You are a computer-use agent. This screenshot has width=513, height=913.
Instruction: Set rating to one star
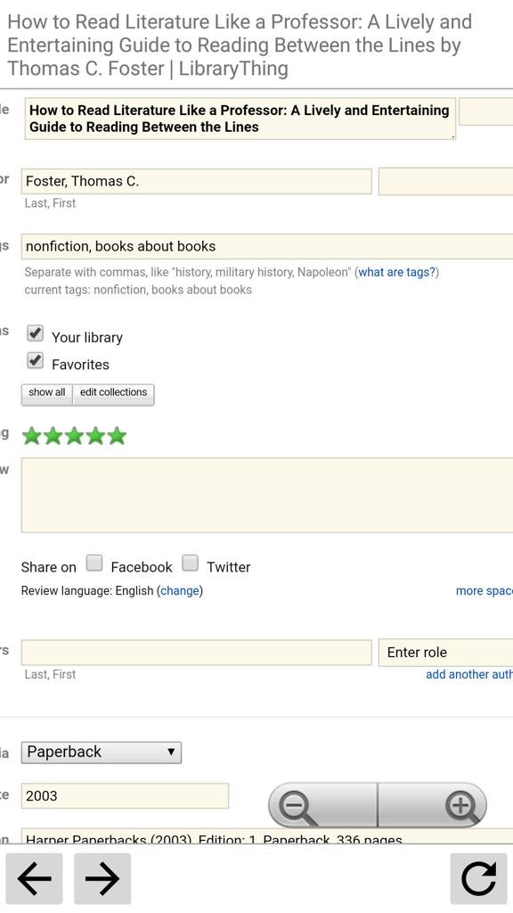tap(31, 435)
